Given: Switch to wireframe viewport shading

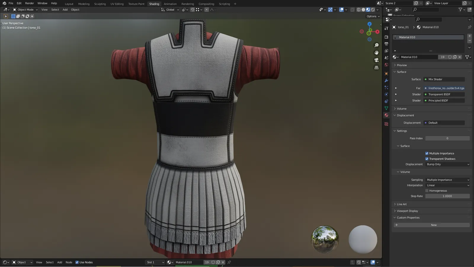Looking at the screenshot, I should coord(359,10).
